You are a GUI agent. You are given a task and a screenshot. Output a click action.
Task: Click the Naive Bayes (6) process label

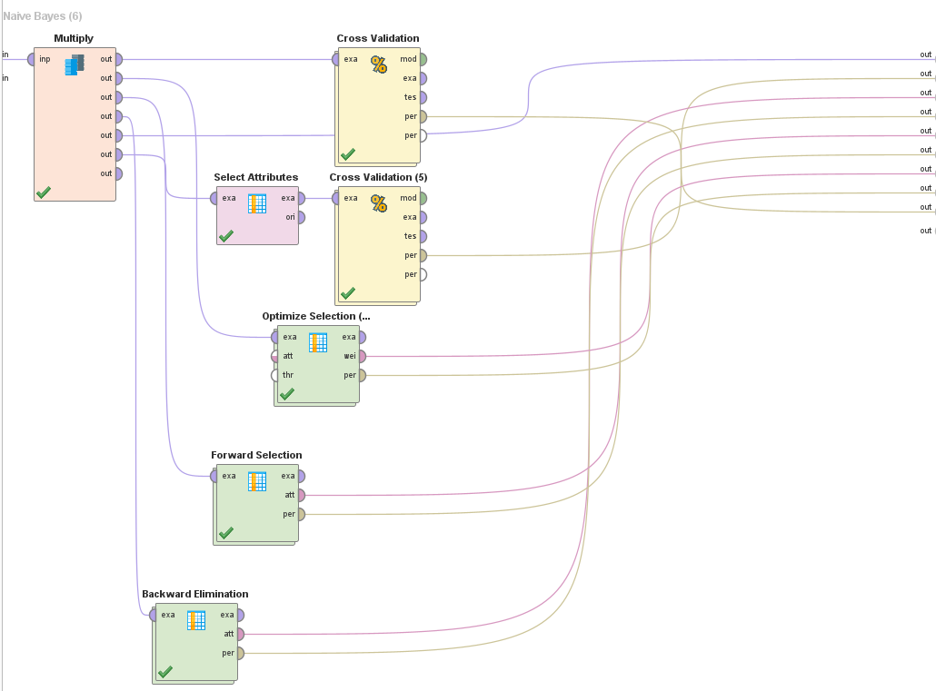pos(43,16)
